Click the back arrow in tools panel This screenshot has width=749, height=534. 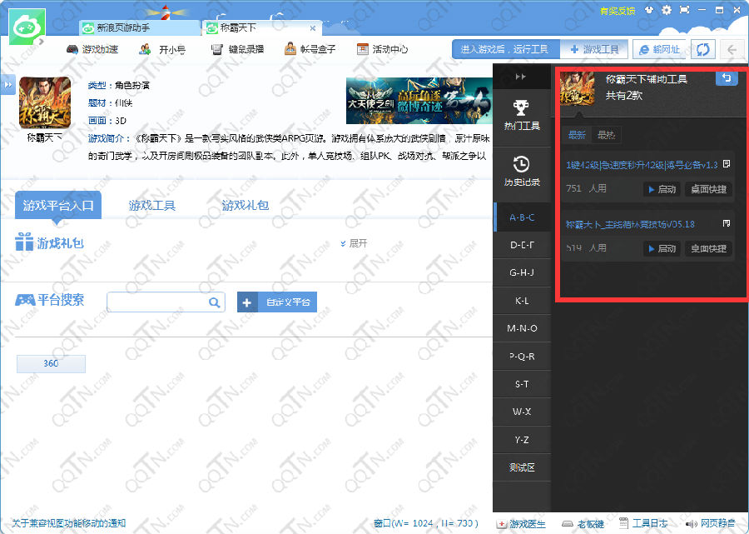coord(726,78)
